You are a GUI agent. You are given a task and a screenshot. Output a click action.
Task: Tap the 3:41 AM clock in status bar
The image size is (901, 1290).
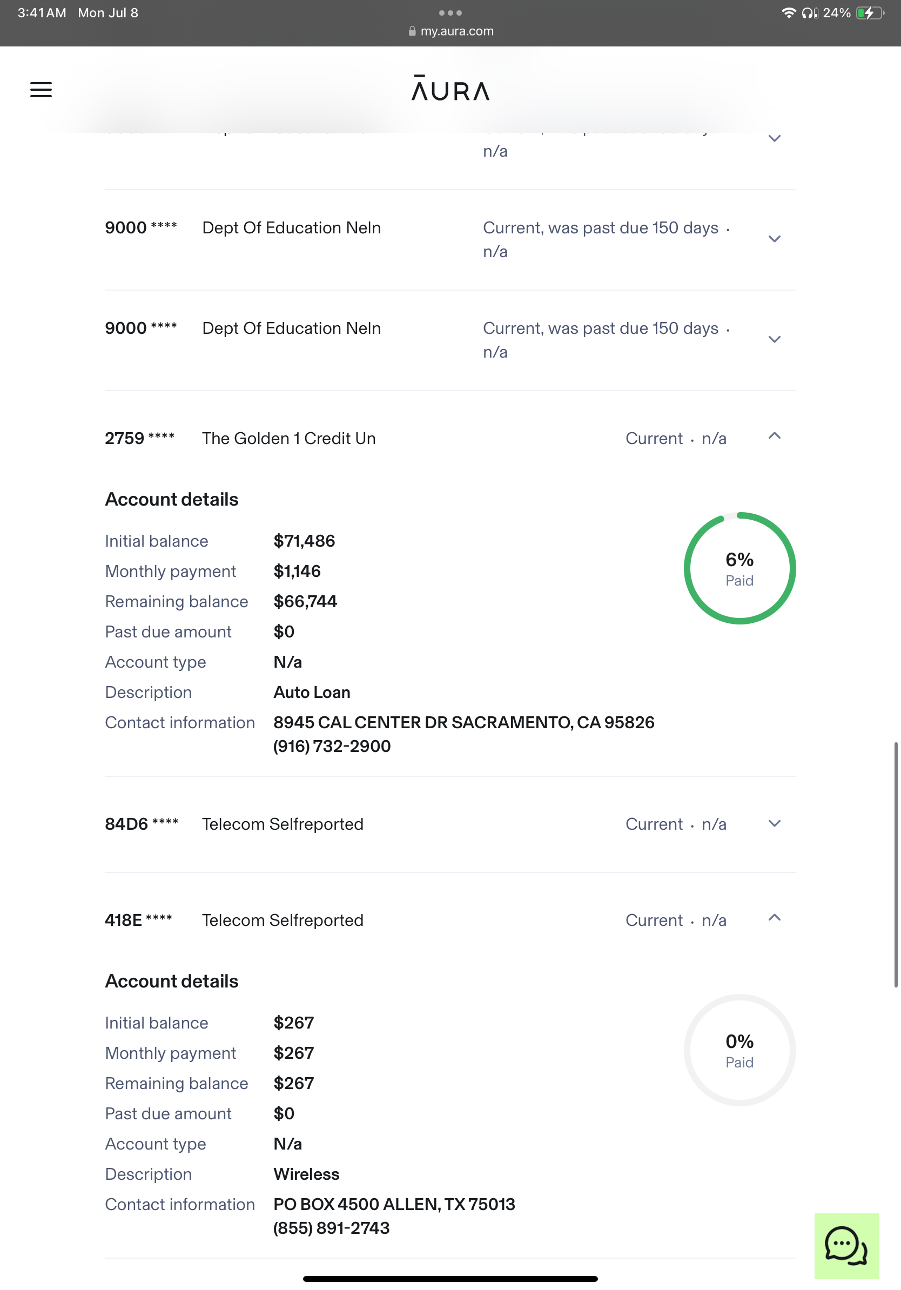click(x=42, y=13)
